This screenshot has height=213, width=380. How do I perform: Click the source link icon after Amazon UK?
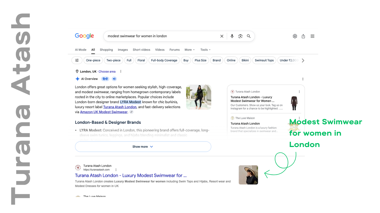point(131,112)
